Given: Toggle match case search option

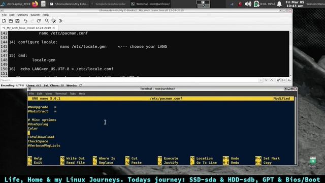Looking at the screenshot, I should click(x=278, y=80).
